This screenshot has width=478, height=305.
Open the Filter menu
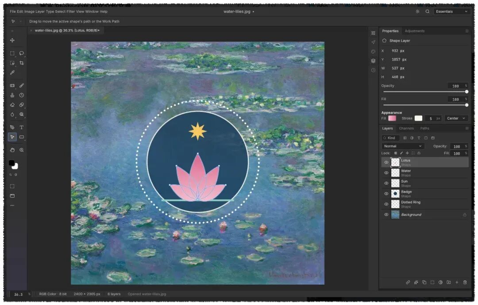71,11
